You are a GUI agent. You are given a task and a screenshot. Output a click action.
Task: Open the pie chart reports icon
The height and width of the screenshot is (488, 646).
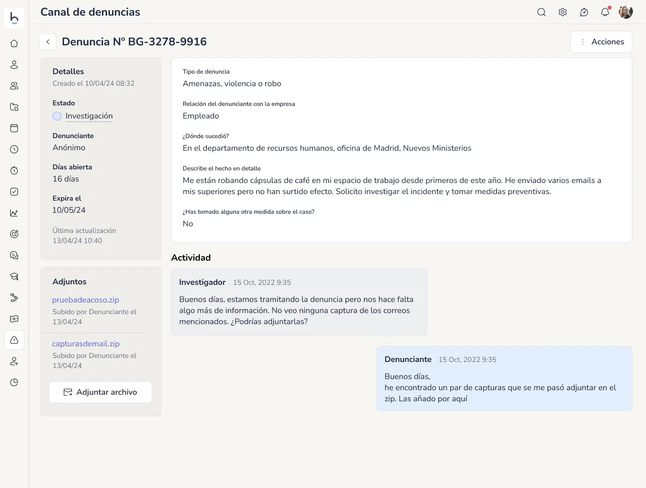pyautogui.click(x=14, y=382)
